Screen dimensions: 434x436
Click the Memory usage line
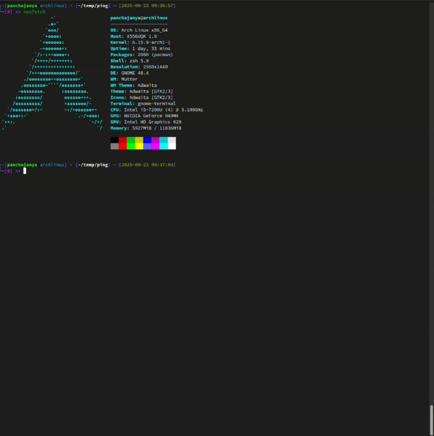(146, 128)
